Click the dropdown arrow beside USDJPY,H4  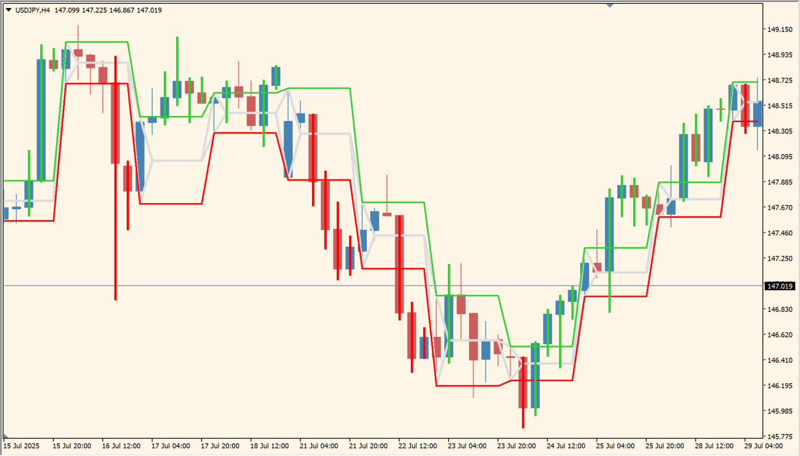coord(8,10)
